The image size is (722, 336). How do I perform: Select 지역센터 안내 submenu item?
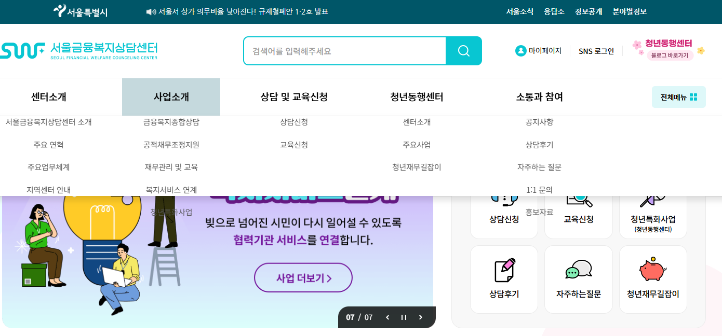click(x=49, y=190)
